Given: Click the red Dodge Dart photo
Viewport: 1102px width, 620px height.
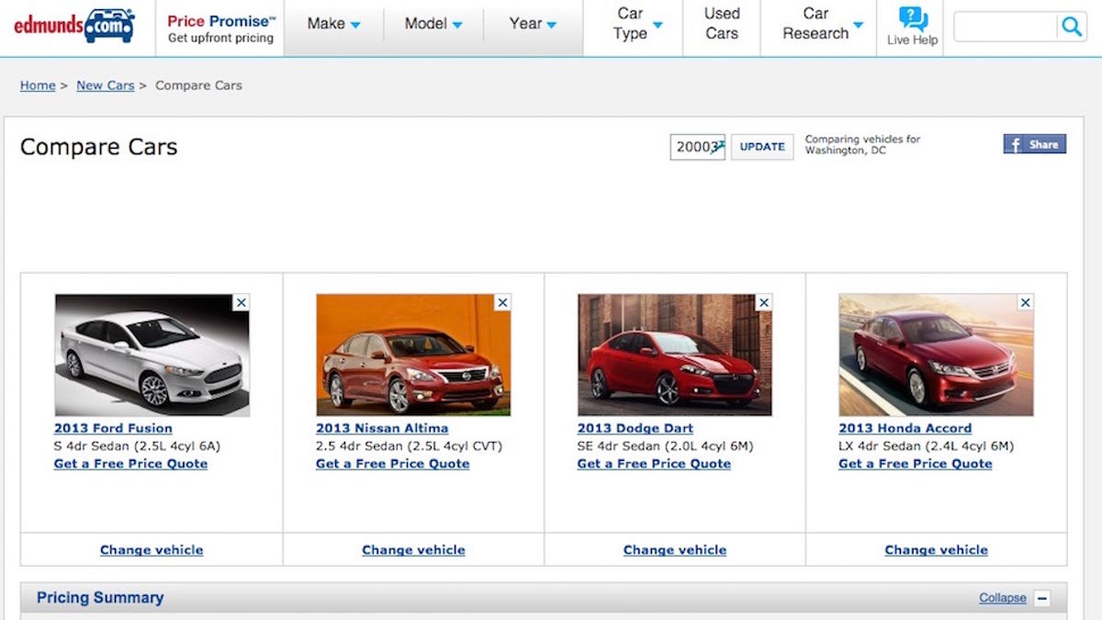Looking at the screenshot, I should [x=675, y=355].
